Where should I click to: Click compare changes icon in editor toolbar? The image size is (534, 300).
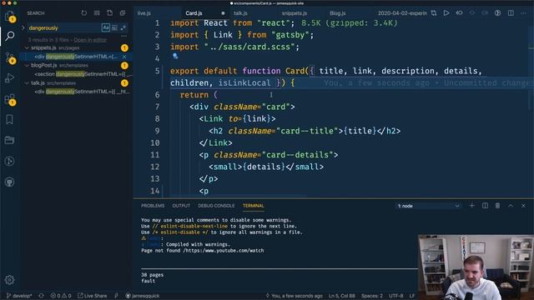pos(434,13)
